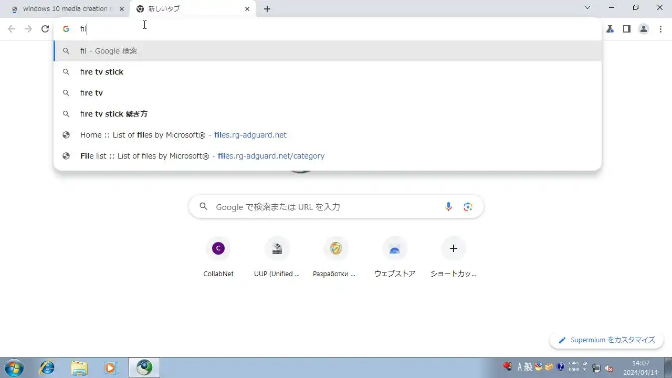The width and height of the screenshot is (672, 378).
Task: Click the magnifier icon in the page search box
Action: coord(204,207)
